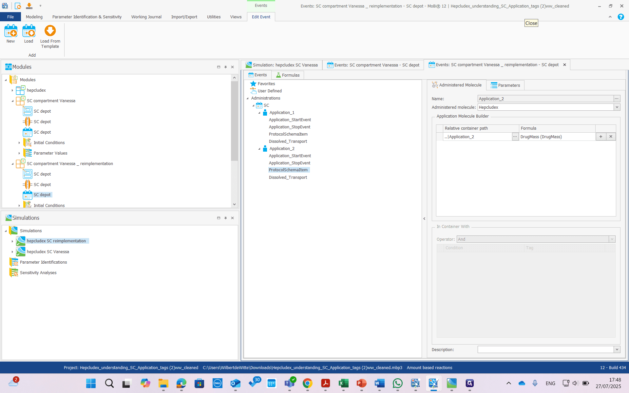This screenshot has height=393, width=629.
Task: Delete the Application_2 builder row
Action: click(x=611, y=137)
